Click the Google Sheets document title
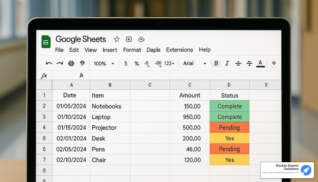This screenshot has height=182, width=318. coord(81,39)
